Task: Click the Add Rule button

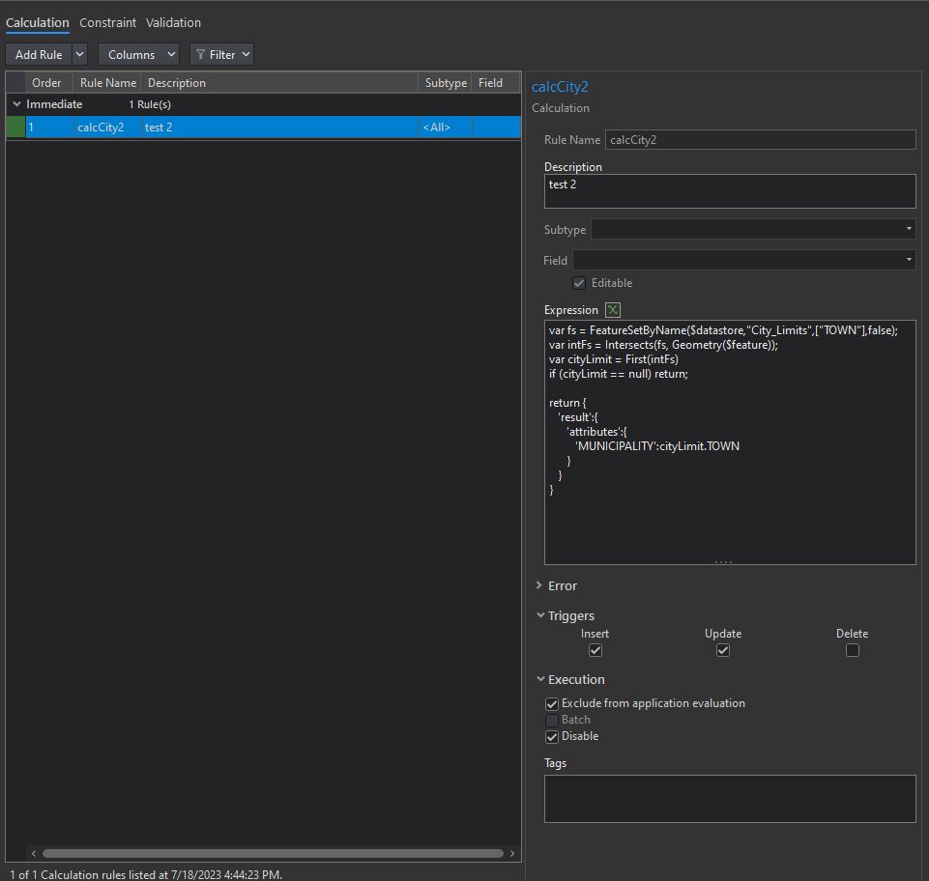Action: click(39, 55)
